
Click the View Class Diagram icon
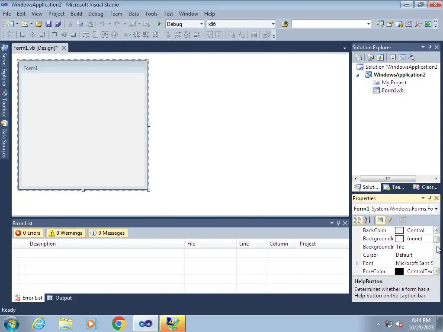tap(412, 57)
